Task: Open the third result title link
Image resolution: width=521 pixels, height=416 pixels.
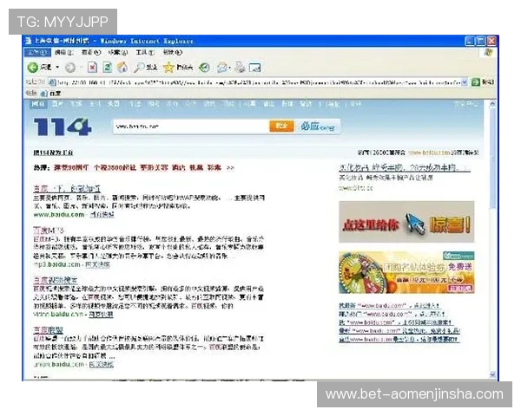Action: 56,280
